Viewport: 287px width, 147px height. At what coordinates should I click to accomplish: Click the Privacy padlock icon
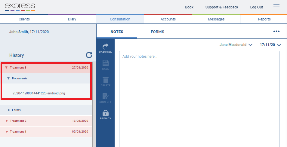coord(105,113)
